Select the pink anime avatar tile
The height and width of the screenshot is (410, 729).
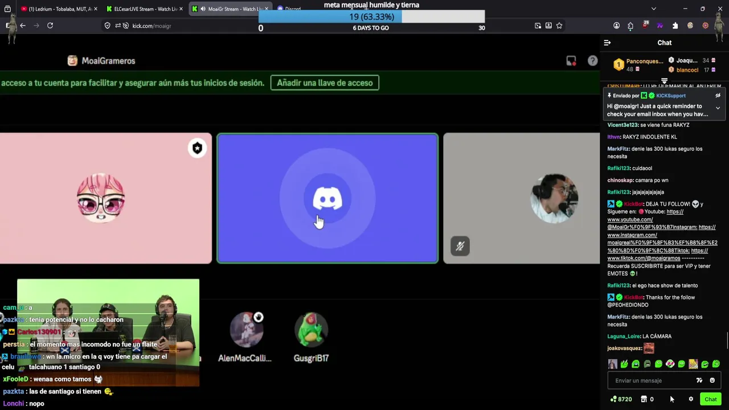[105, 198]
